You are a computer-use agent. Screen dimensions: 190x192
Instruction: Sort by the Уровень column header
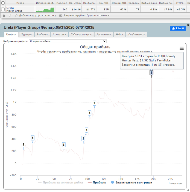coord(134,3)
